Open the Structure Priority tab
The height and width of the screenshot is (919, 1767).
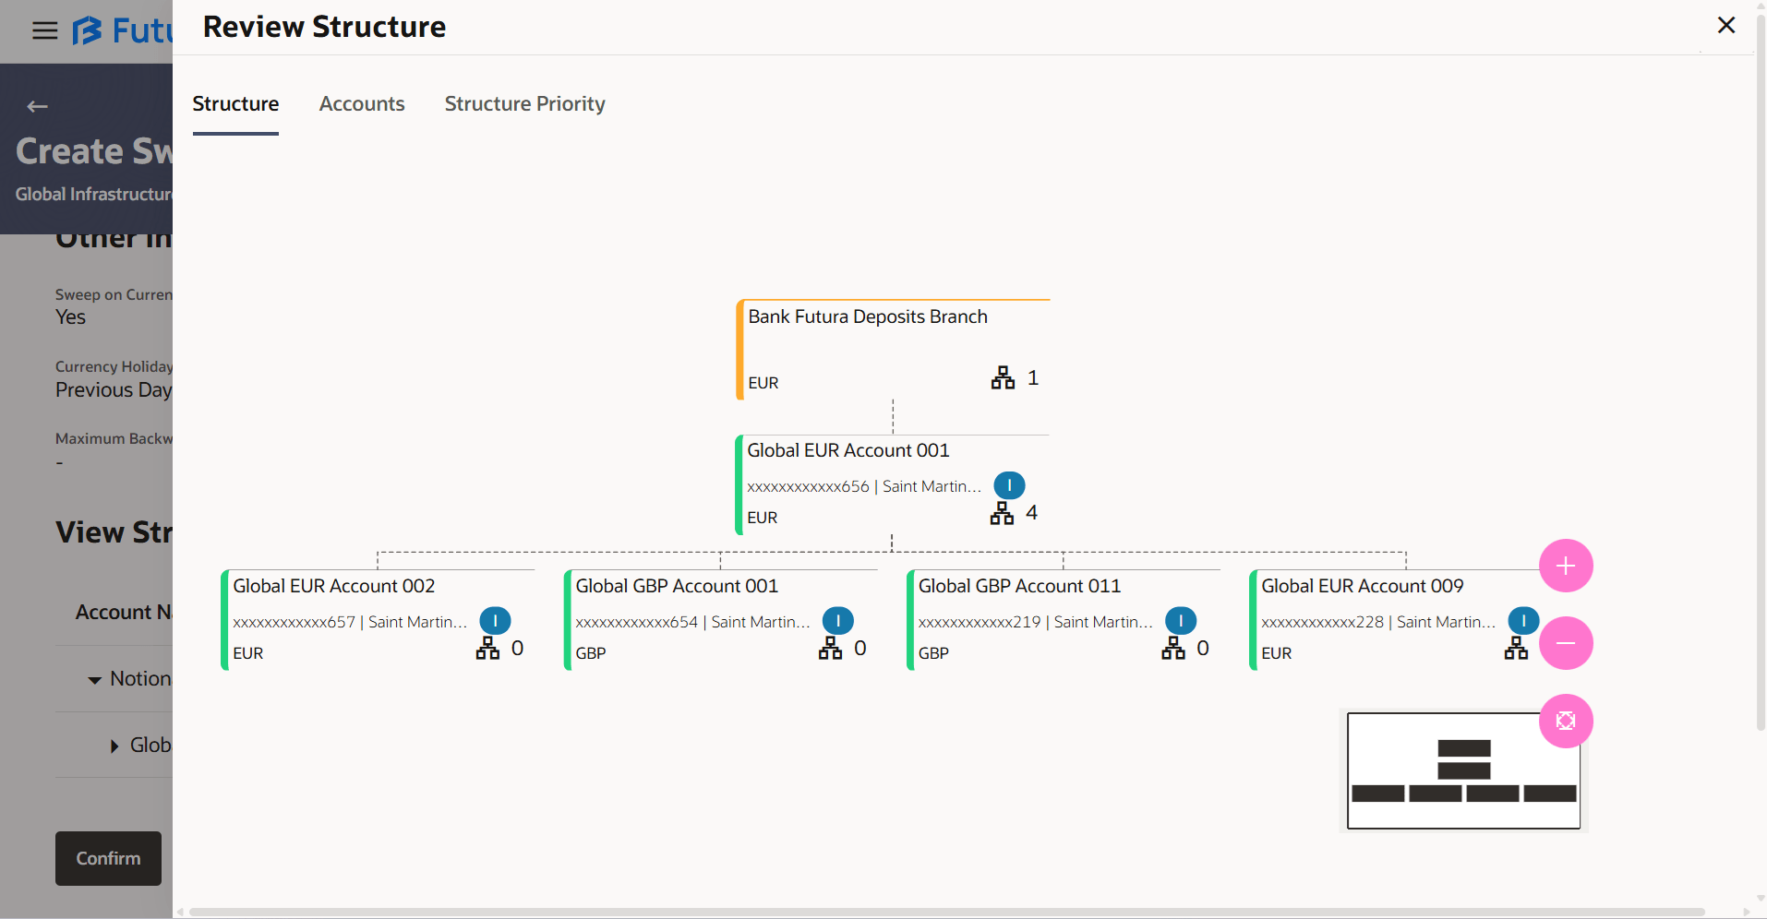coord(524,104)
